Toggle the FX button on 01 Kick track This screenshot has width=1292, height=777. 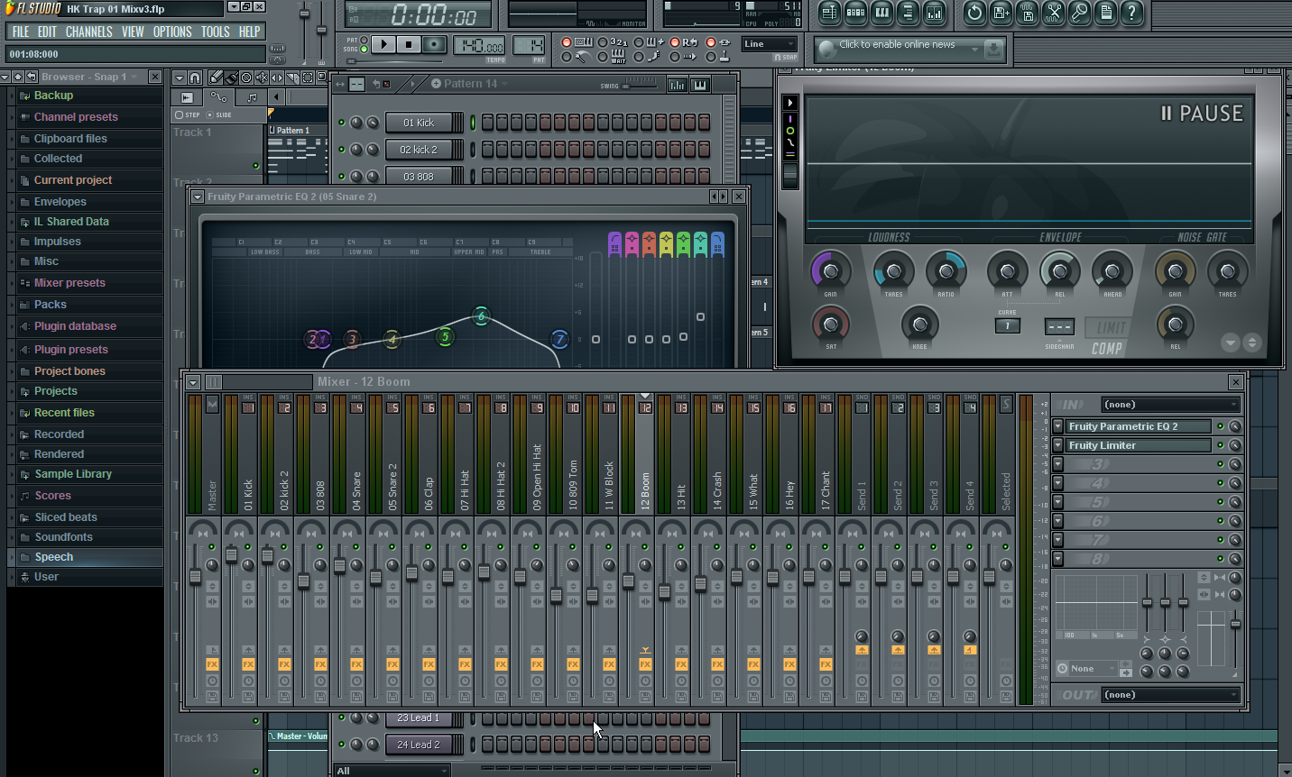(248, 664)
